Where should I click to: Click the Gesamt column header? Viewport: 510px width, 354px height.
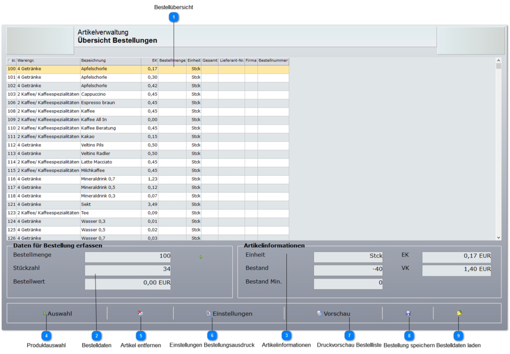point(210,61)
